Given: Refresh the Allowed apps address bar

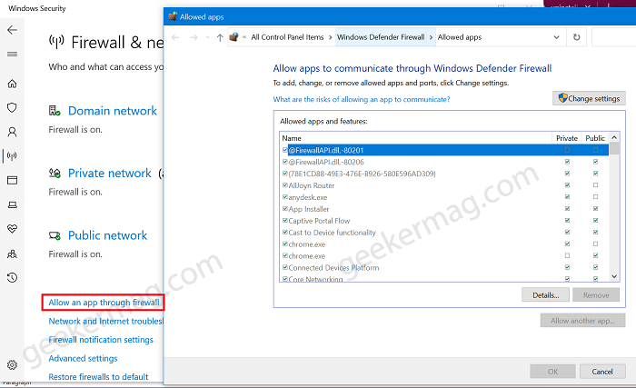Looking at the screenshot, I should pyautogui.click(x=576, y=37).
